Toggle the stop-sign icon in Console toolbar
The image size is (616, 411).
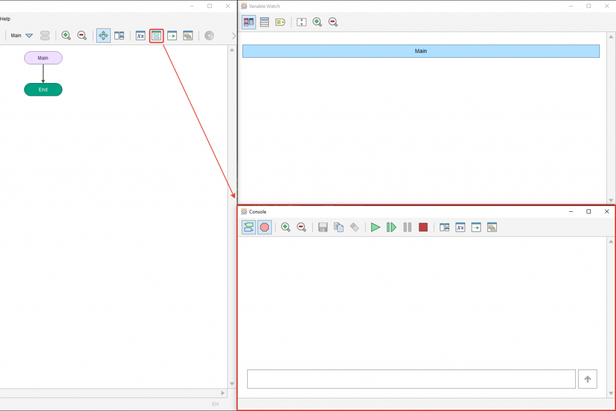265,227
